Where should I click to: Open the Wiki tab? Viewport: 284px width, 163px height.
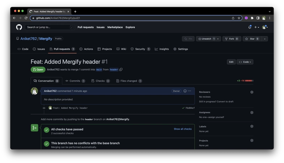[x=121, y=49]
